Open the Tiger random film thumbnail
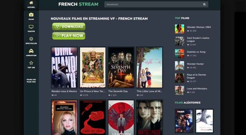The height and width of the screenshot is (135, 246). click(x=184, y=121)
